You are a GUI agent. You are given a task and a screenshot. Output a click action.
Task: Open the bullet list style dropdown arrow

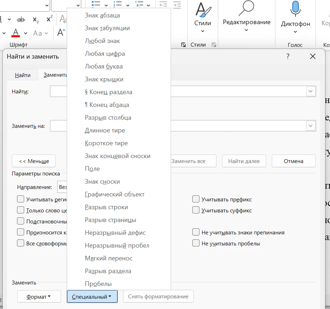[x=106, y=5]
